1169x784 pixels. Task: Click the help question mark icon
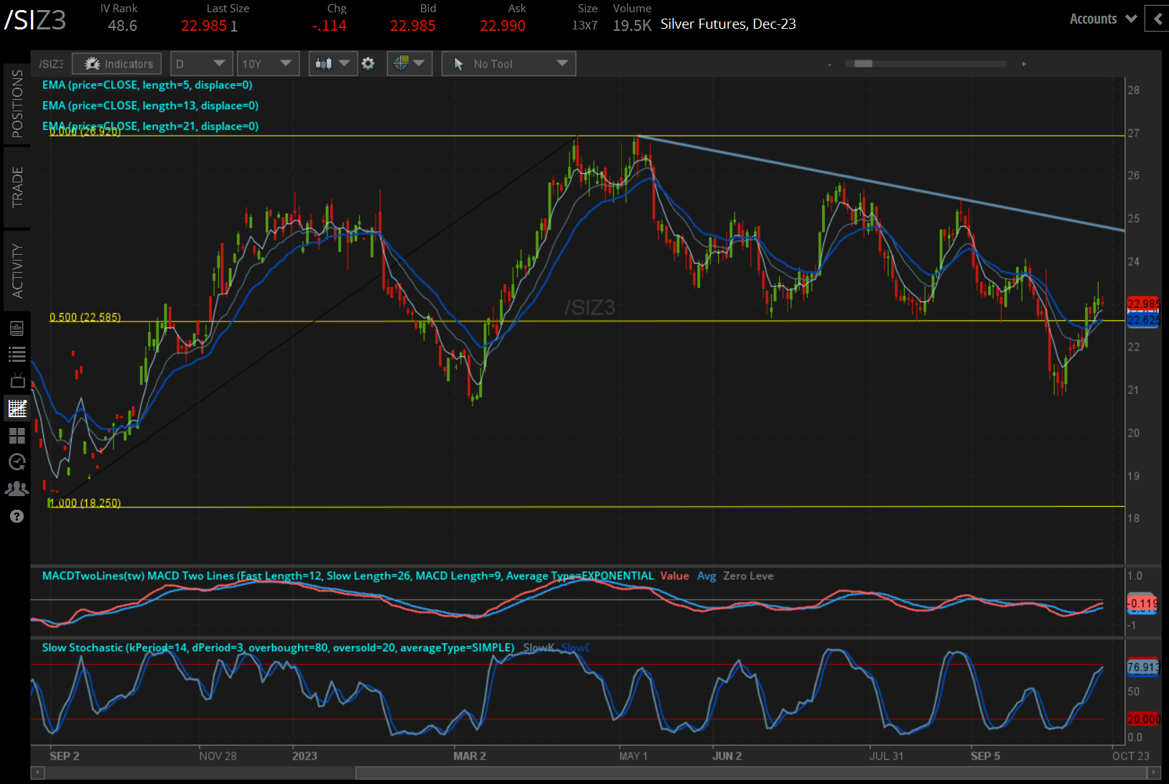17,515
